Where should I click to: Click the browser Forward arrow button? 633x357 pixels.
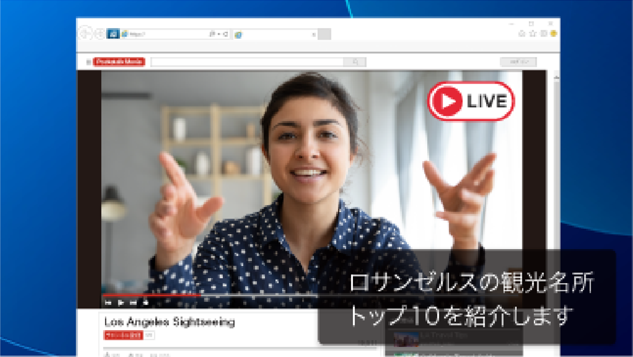click(100, 34)
